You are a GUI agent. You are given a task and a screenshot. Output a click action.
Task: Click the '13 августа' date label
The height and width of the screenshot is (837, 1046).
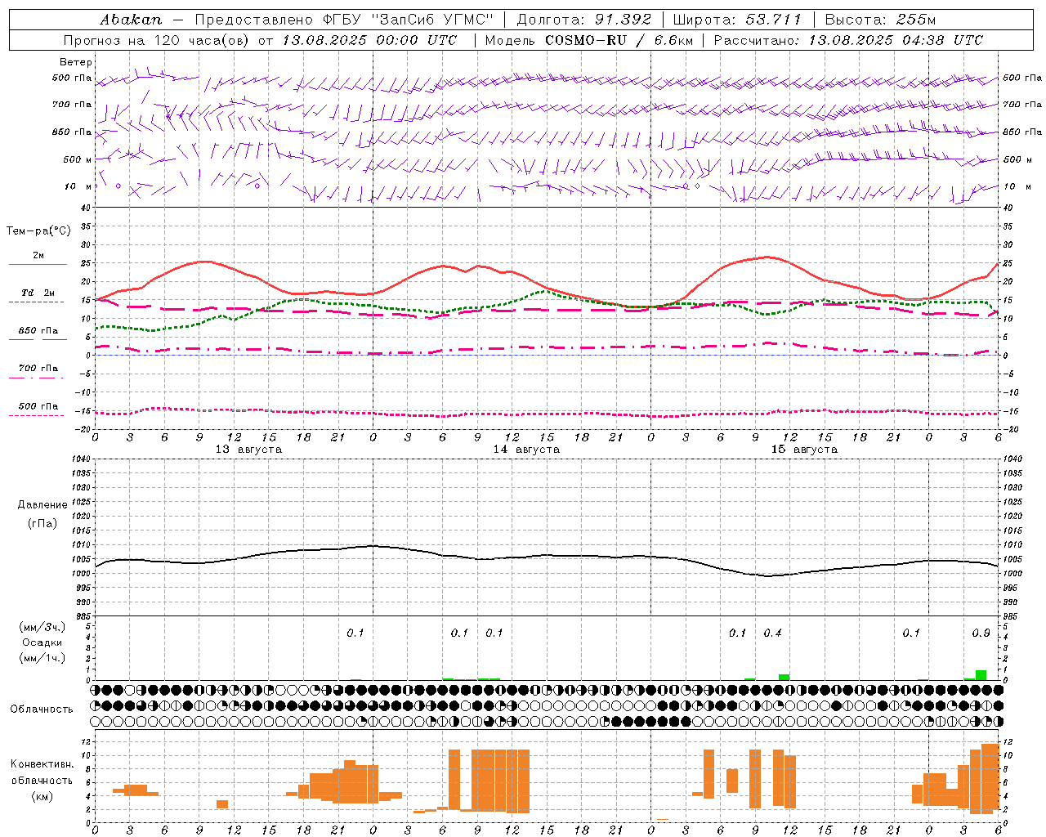tap(248, 450)
